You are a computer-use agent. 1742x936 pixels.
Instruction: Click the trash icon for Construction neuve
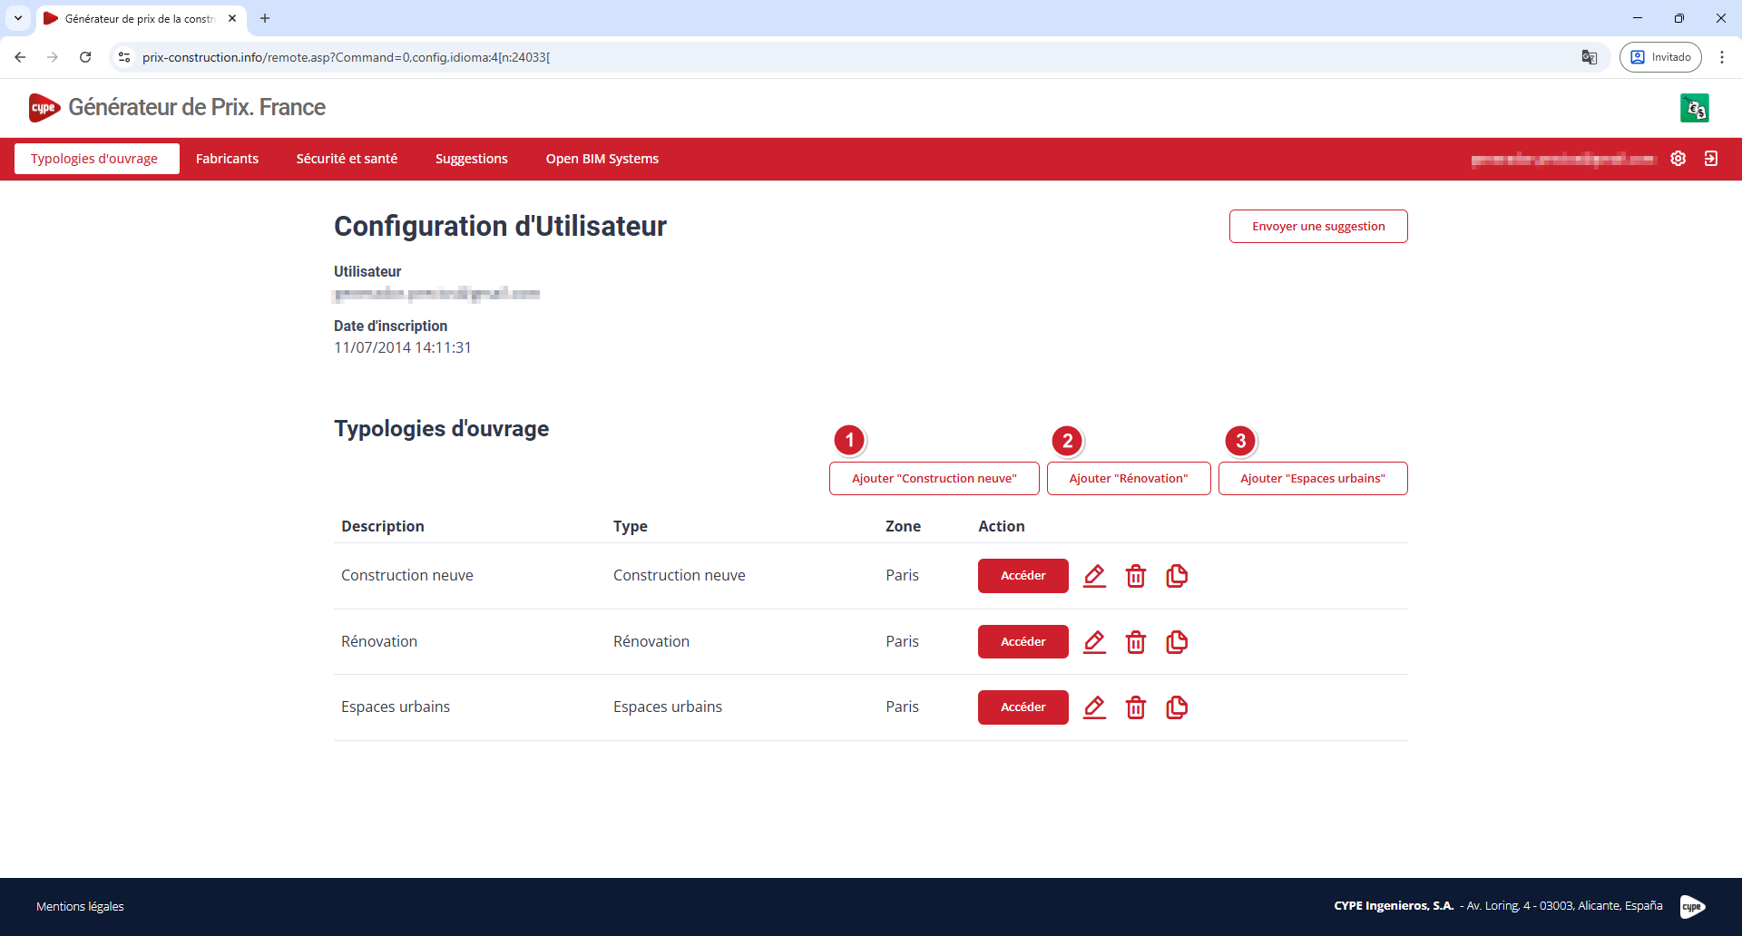pos(1135,576)
